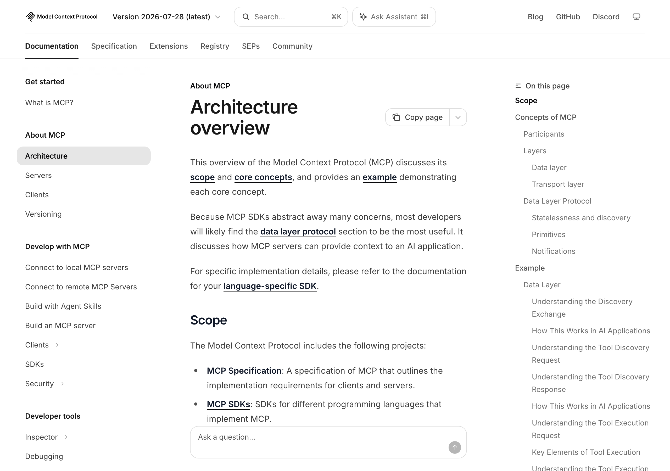Screen dimensions: 670x471
Task: Expand the Security sidebar group
Action: 62,384
